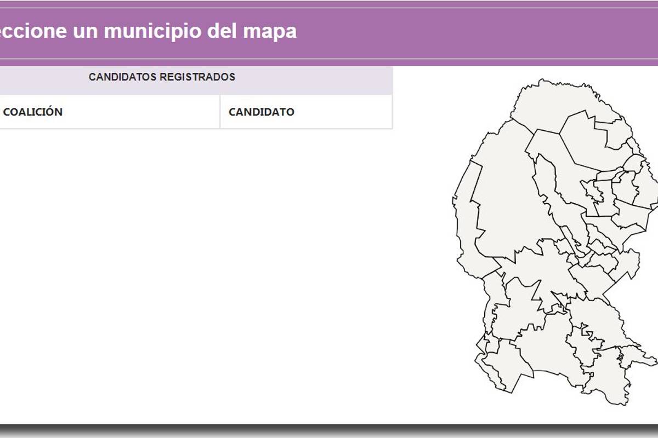Click the CANDIDATOS REGISTRADOS table header

click(x=162, y=77)
